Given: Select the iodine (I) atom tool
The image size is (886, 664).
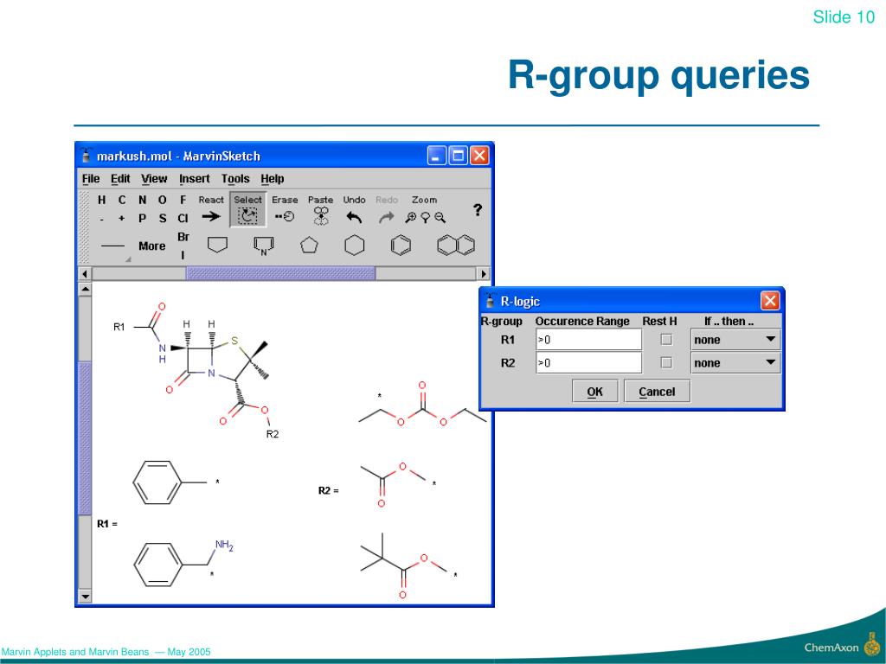Looking at the screenshot, I should [x=183, y=255].
